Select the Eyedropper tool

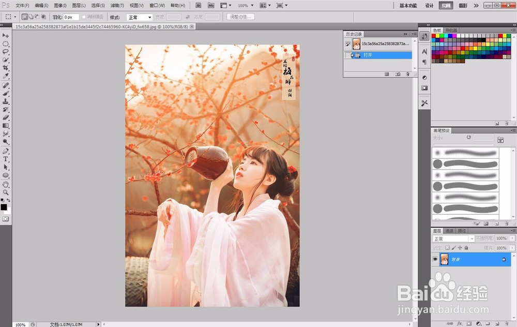click(x=6, y=76)
